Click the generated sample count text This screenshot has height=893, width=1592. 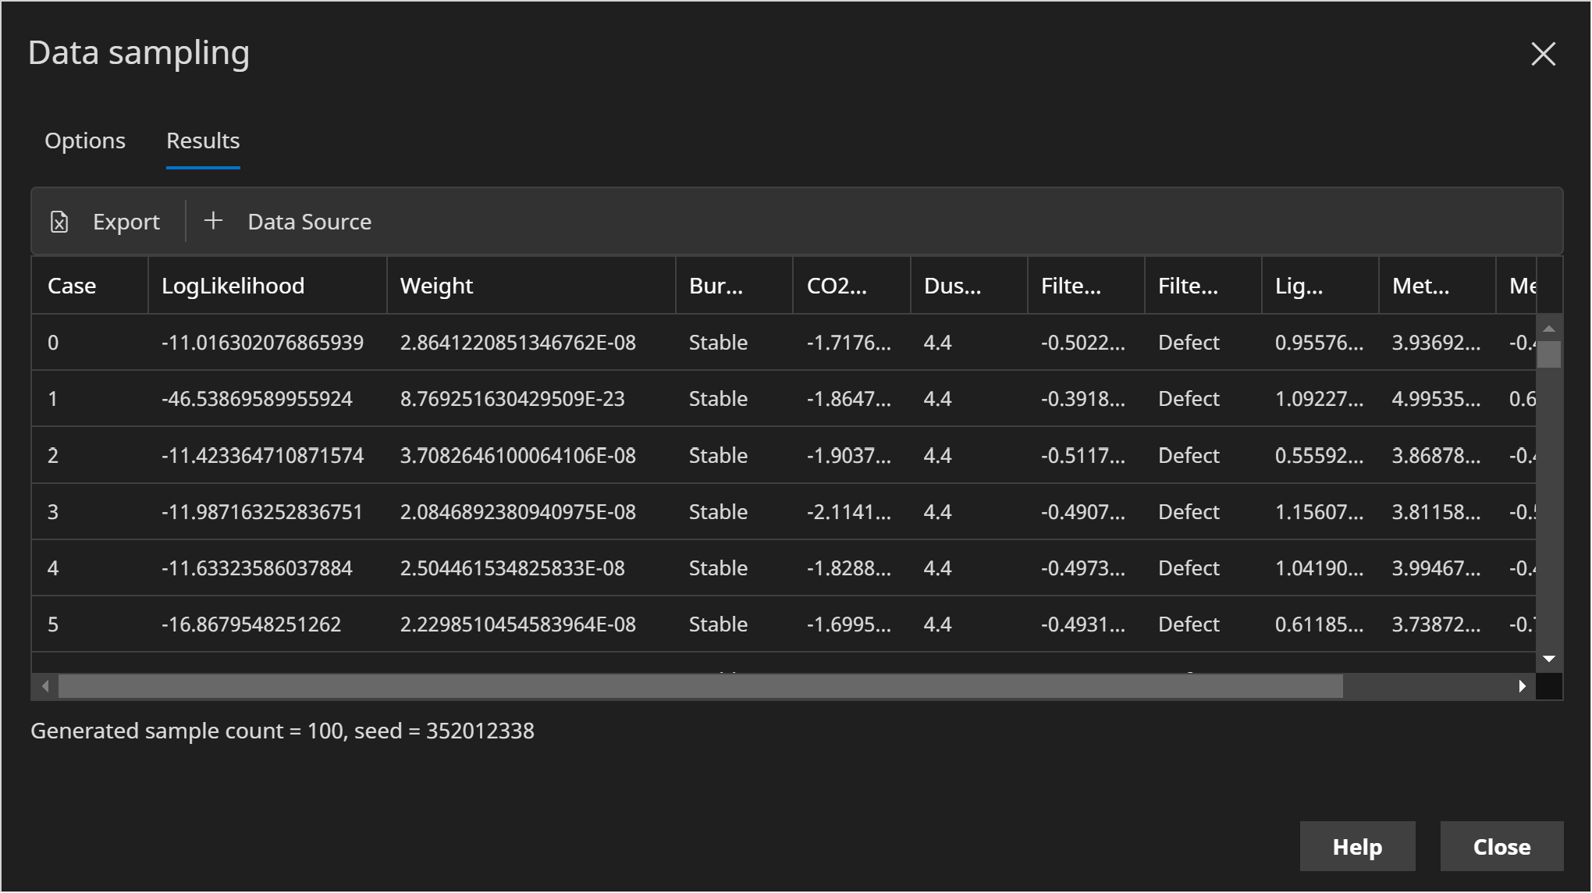coord(283,731)
